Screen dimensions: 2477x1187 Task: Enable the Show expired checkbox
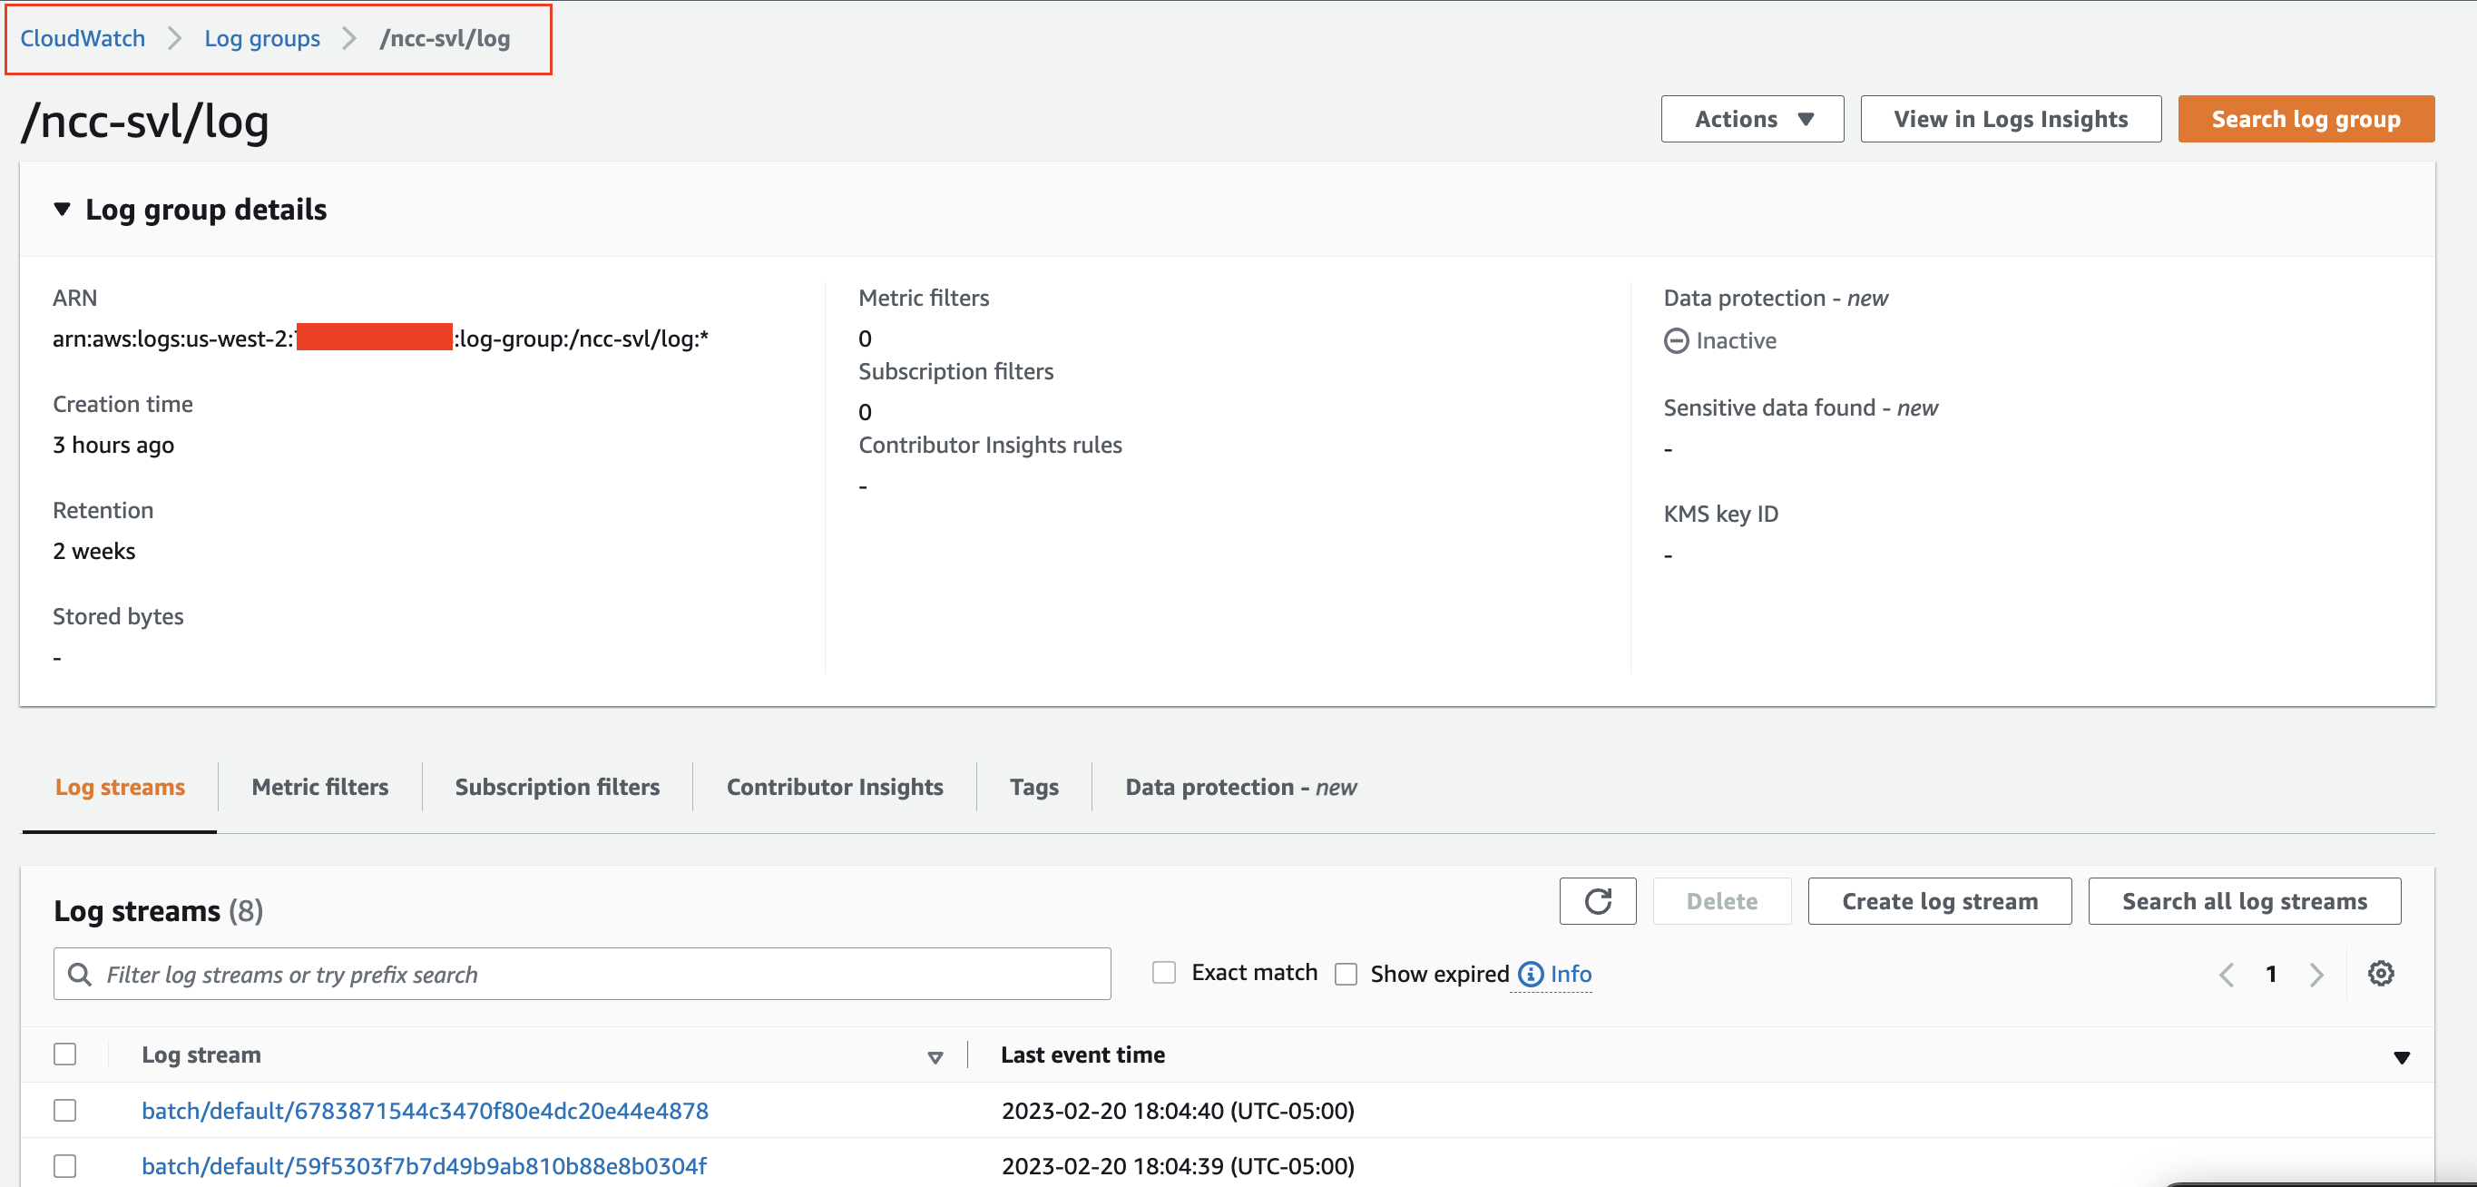(x=1346, y=975)
